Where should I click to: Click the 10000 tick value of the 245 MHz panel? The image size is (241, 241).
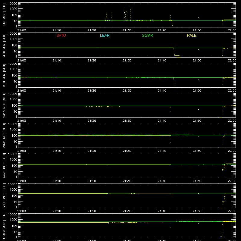pos(13,4)
